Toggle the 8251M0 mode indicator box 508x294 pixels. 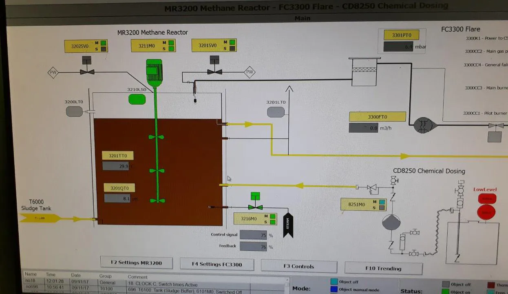point(382,202)
